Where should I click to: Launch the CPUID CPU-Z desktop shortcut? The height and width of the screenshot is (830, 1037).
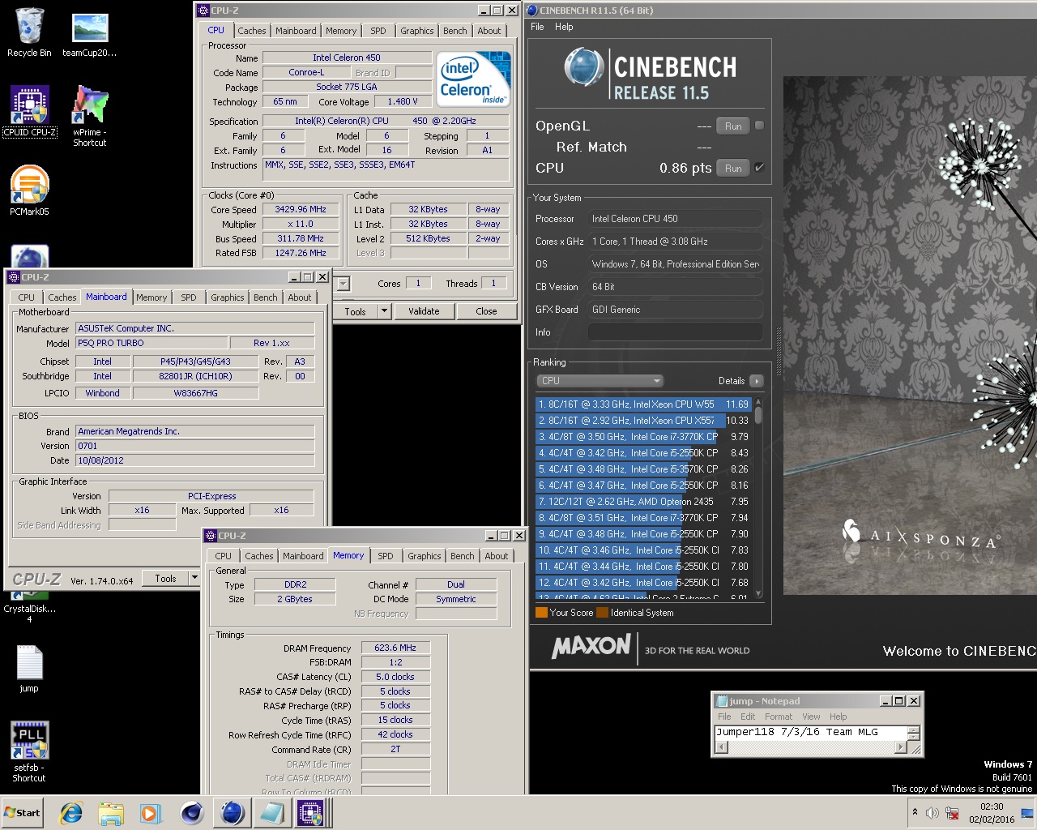coord(29,111)
